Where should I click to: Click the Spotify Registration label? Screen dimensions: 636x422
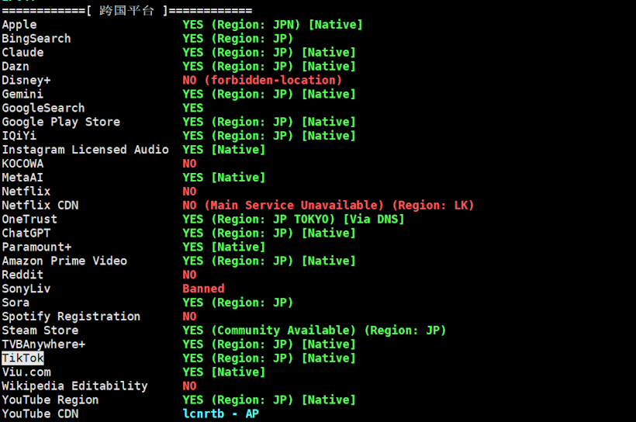[x=71, y=316]
